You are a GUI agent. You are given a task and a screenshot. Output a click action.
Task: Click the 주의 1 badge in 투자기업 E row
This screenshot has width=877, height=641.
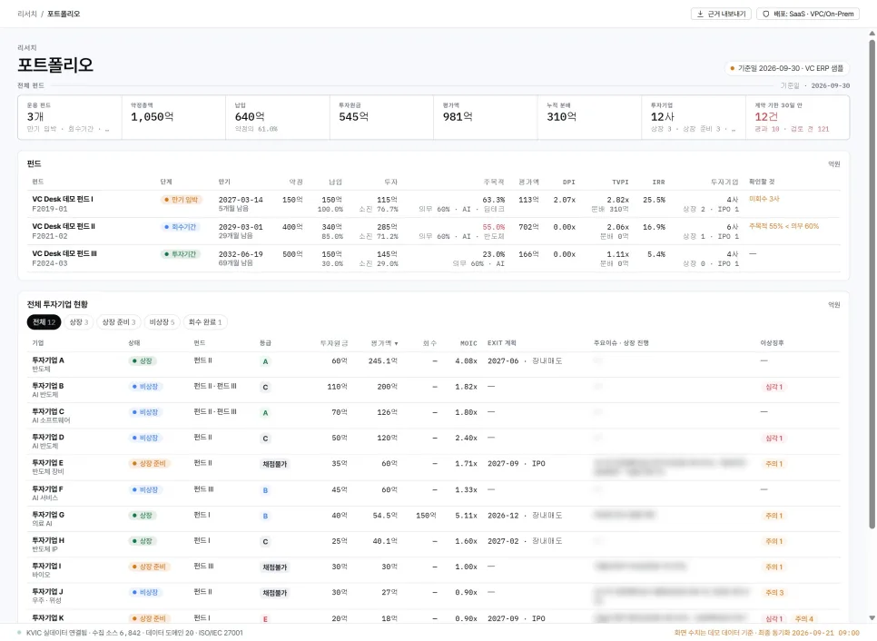click(774, 464)
